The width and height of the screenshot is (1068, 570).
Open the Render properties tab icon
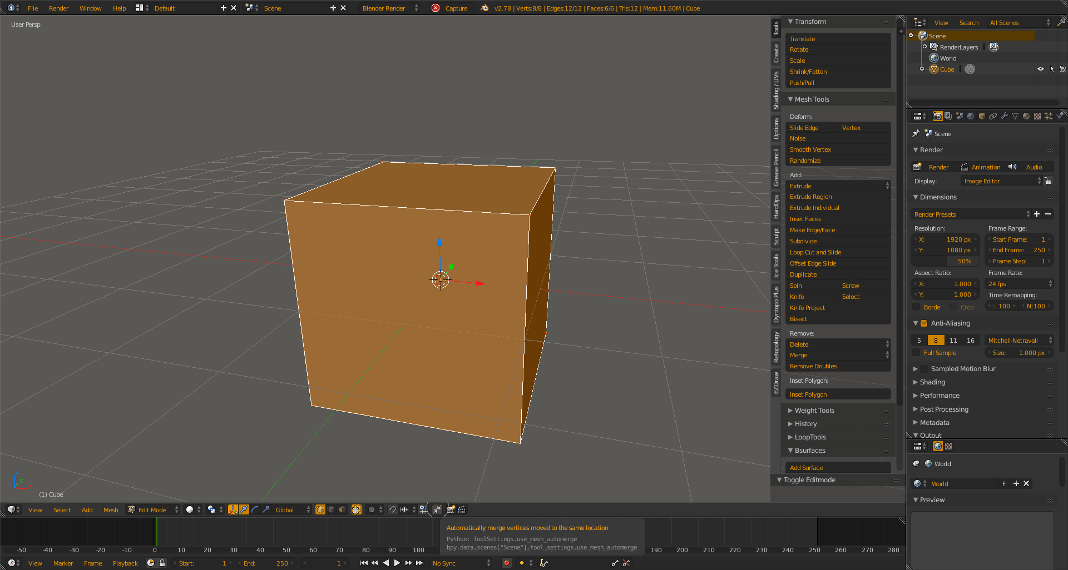point(938,116)
